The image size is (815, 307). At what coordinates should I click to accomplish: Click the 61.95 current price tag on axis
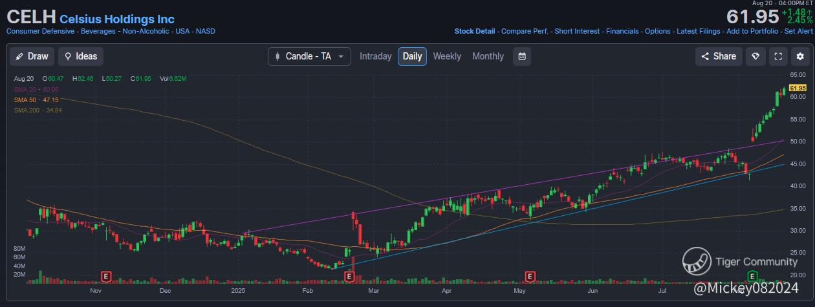tap(798, 88)
